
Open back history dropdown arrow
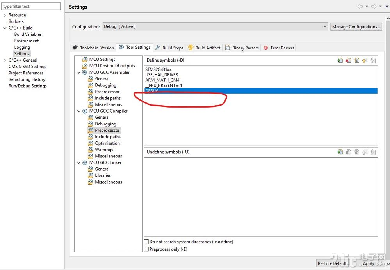coord(367,7)
